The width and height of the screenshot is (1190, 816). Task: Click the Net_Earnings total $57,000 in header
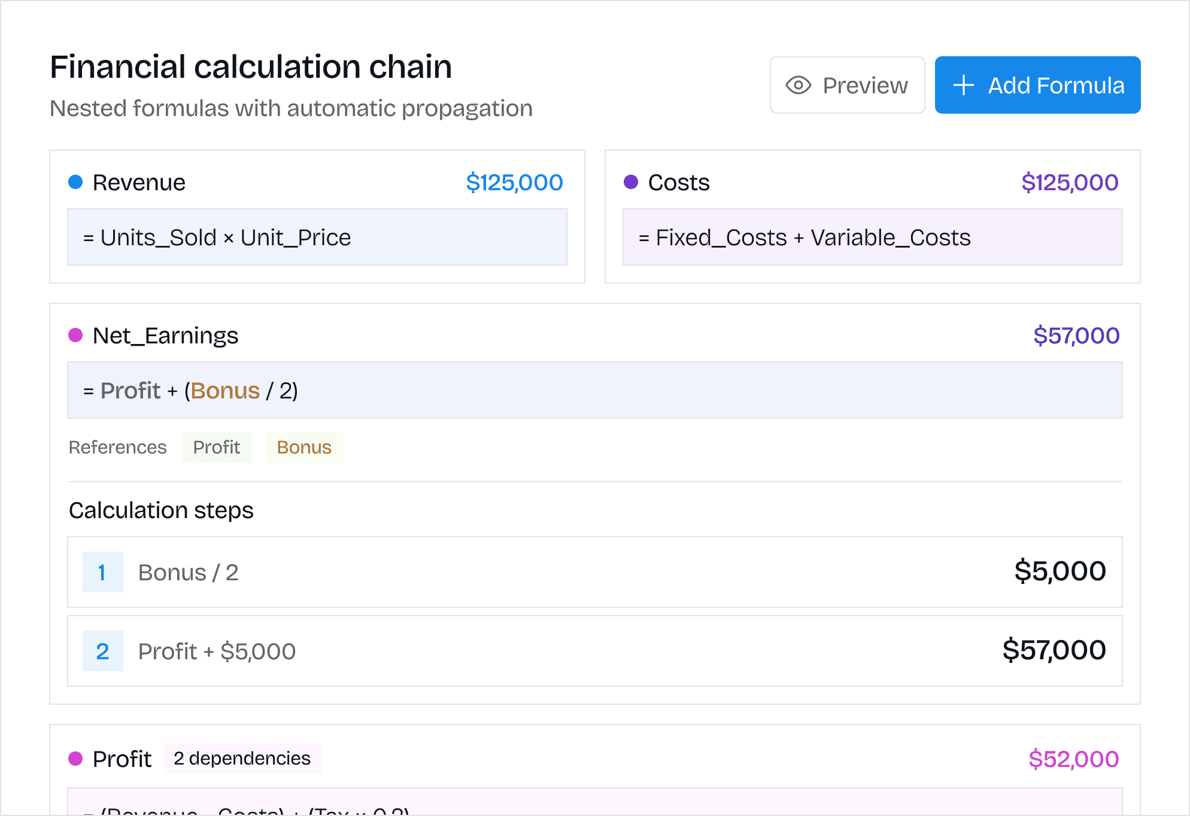1076,336
